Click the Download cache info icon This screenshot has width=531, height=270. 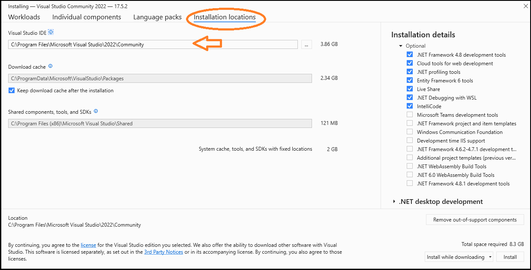pyautogui.click(x=50, y=66)
